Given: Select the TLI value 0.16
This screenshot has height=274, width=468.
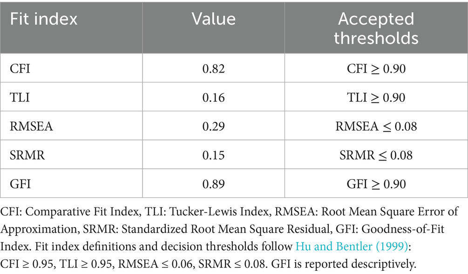Looking at the screenshot, I should coord(214,98).
